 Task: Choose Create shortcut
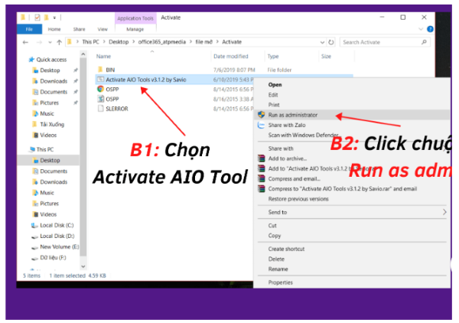[286, 249]
